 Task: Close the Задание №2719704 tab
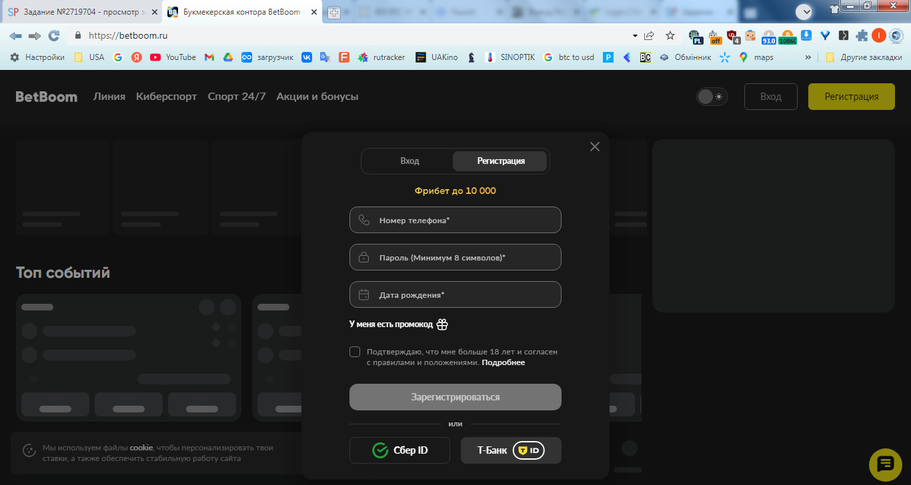155,12
